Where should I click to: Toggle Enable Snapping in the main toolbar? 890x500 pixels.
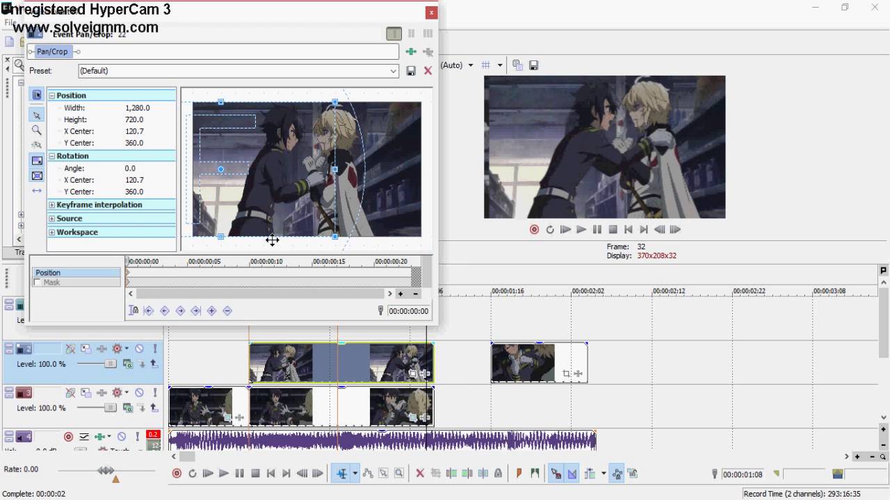pos(556,474)
